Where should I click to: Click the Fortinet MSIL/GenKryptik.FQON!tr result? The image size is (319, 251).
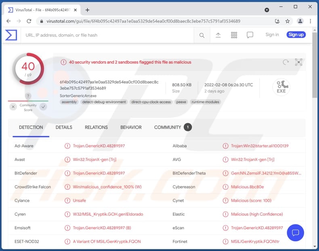click(x=255, y=241)
